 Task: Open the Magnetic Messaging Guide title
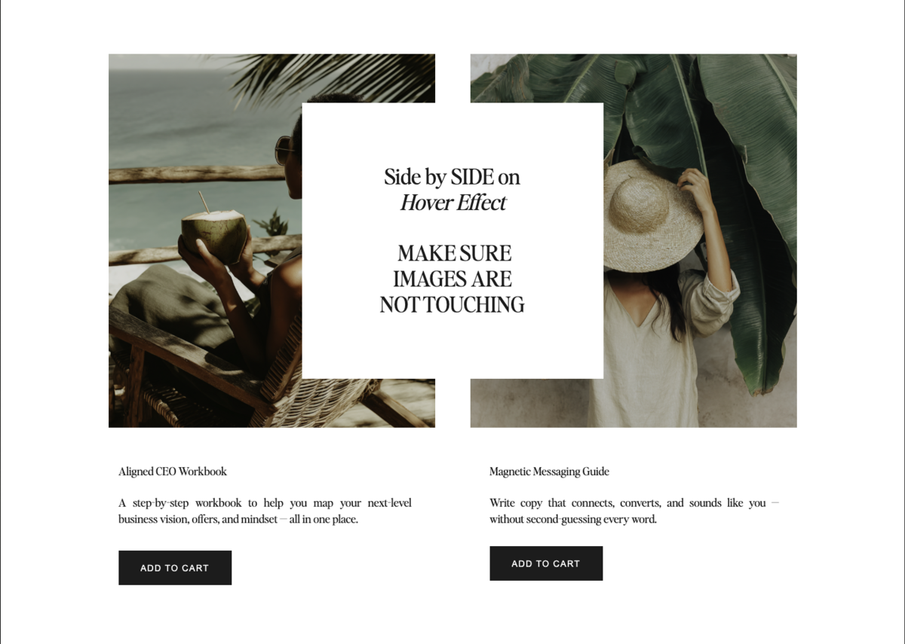click(x=549, y=472)
